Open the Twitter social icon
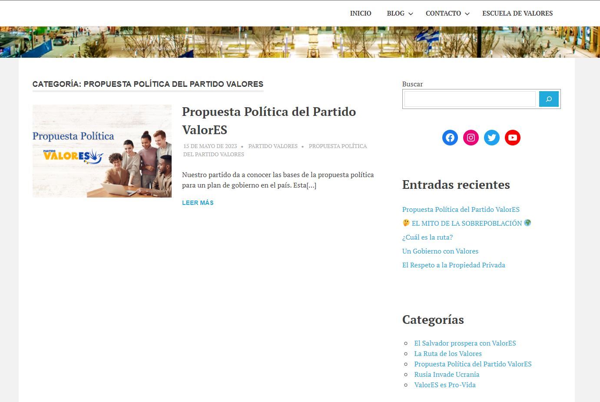Viewport: 600px width, 402px height. [491, 138]
